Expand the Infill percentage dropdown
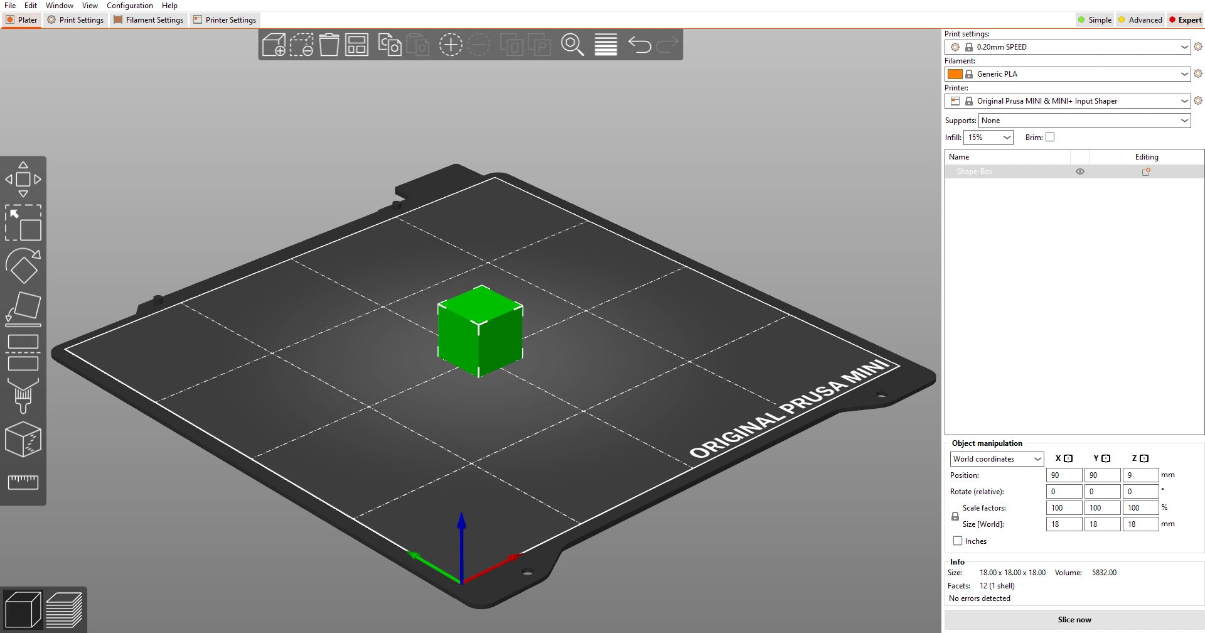1205x633 pixels. (988, 138)
